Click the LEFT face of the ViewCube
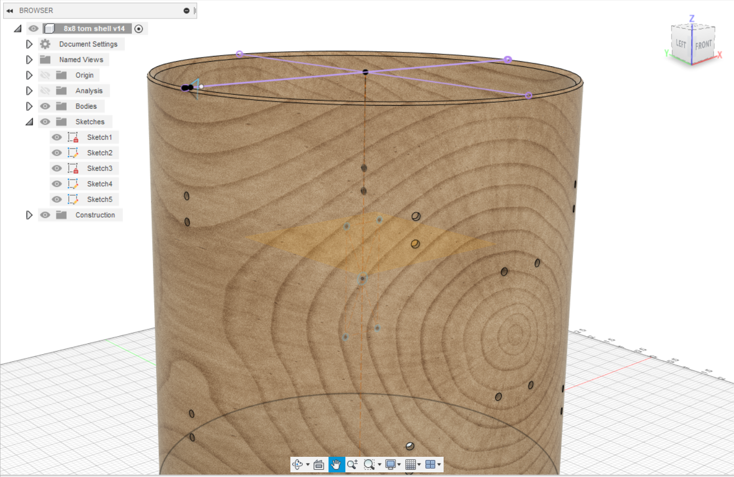 coord(681,44)
